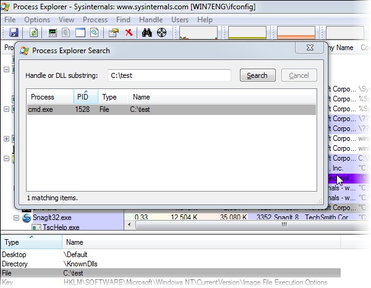The image size is (371, 288).
Task: Click the binoculars Find Handle icon
Action: (147, 33)
